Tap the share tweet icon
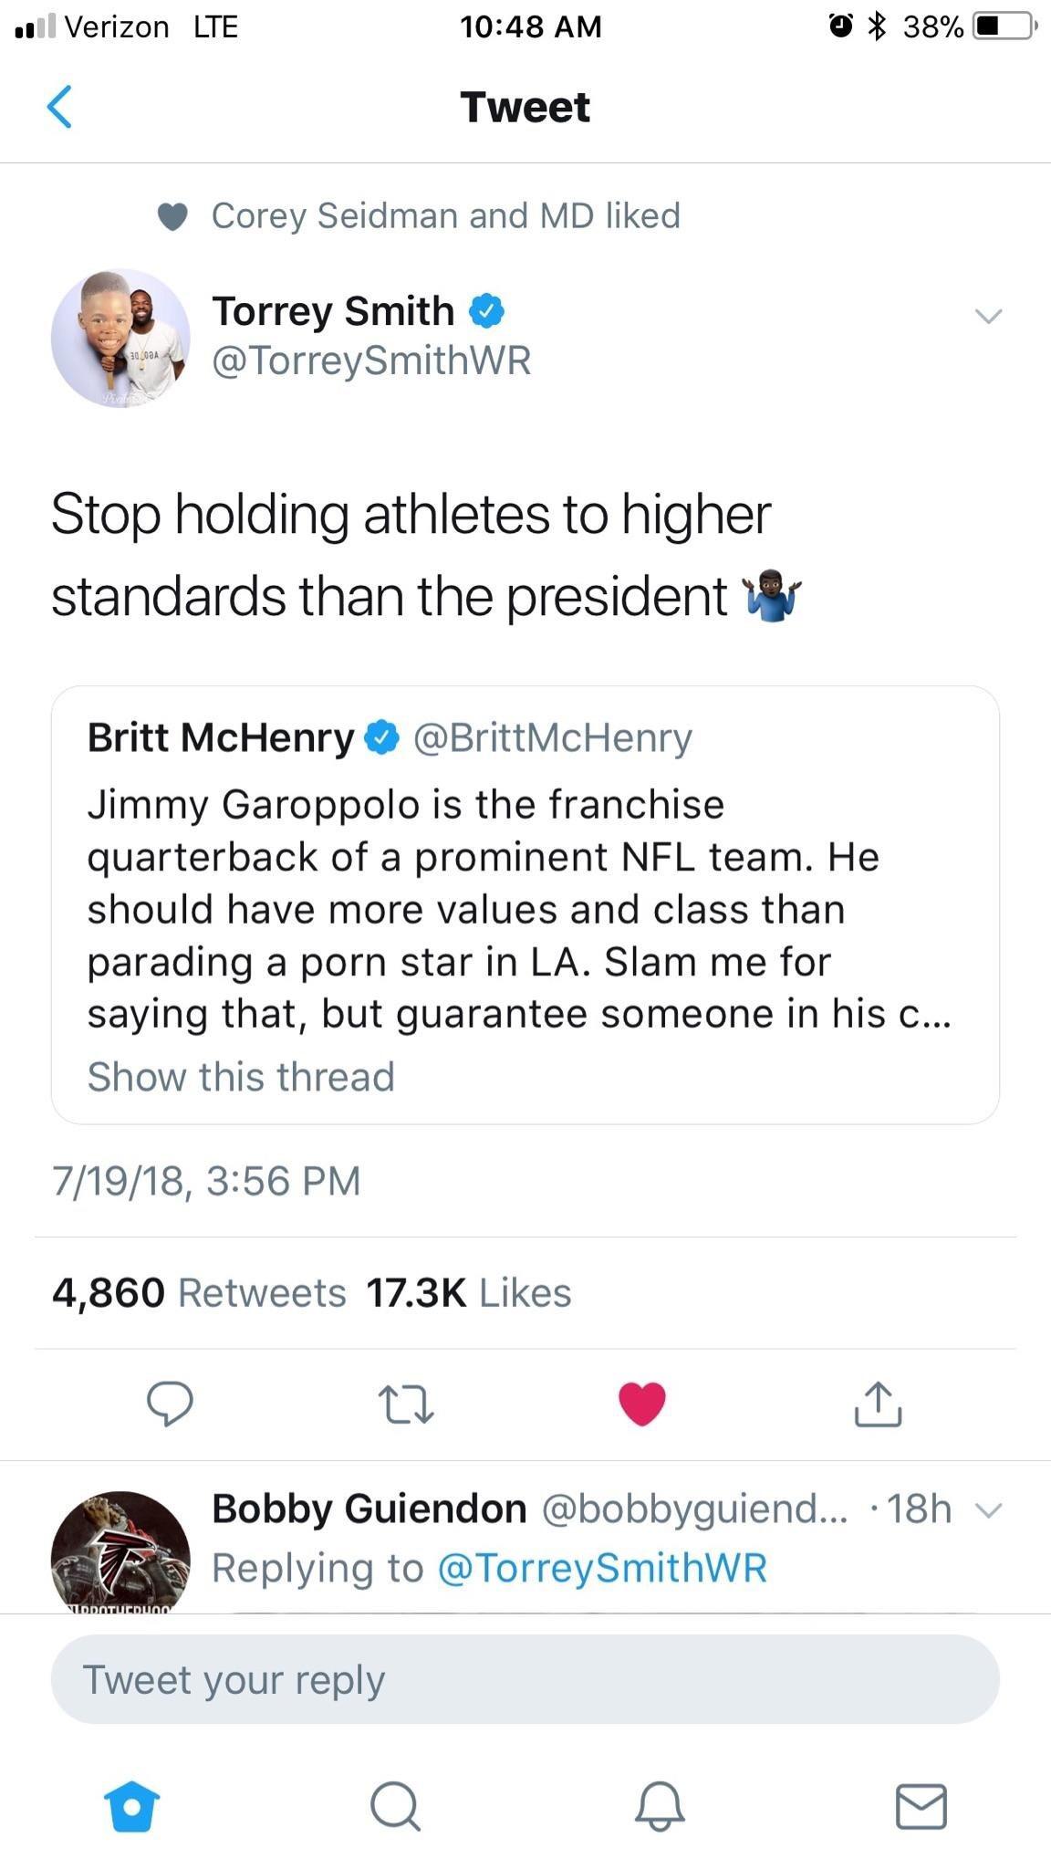 pos(878,1404)
